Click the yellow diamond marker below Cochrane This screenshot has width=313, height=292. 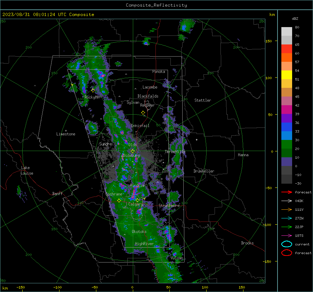(x=119, y=201)
